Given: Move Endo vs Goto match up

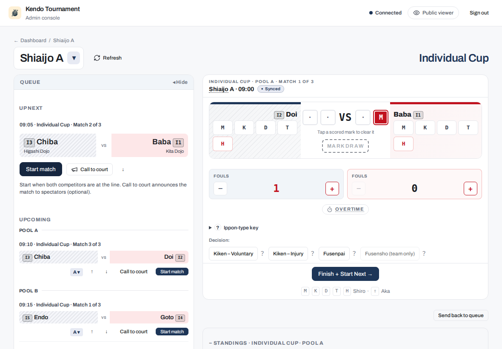Looking at the screenshot, I should [92, 332].
